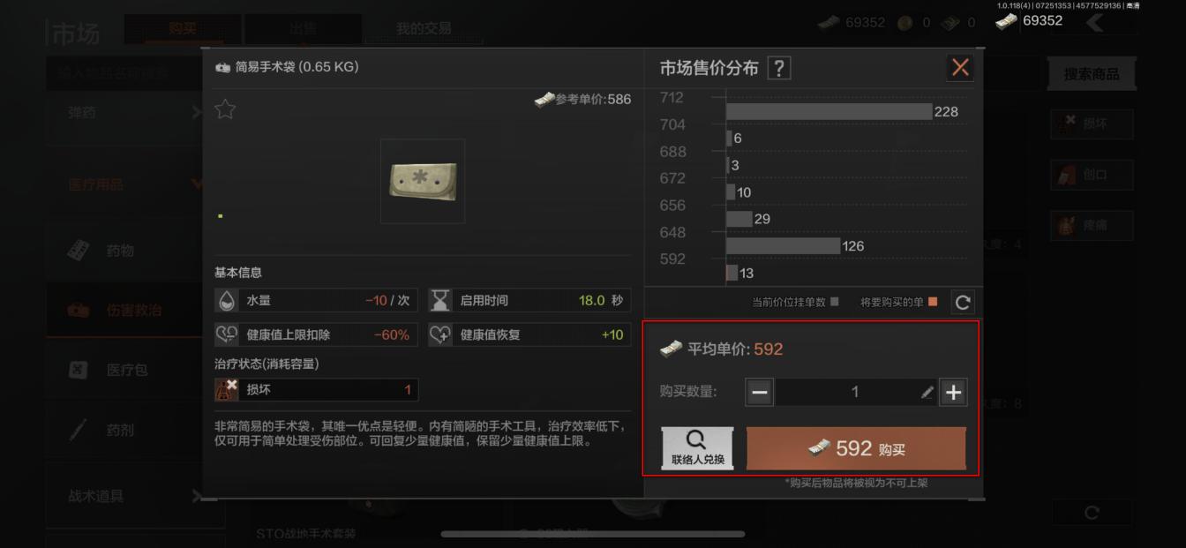Increase purchase quantity with plus button
This screenshot has width=1186, height=548.
tap(953, 392)
